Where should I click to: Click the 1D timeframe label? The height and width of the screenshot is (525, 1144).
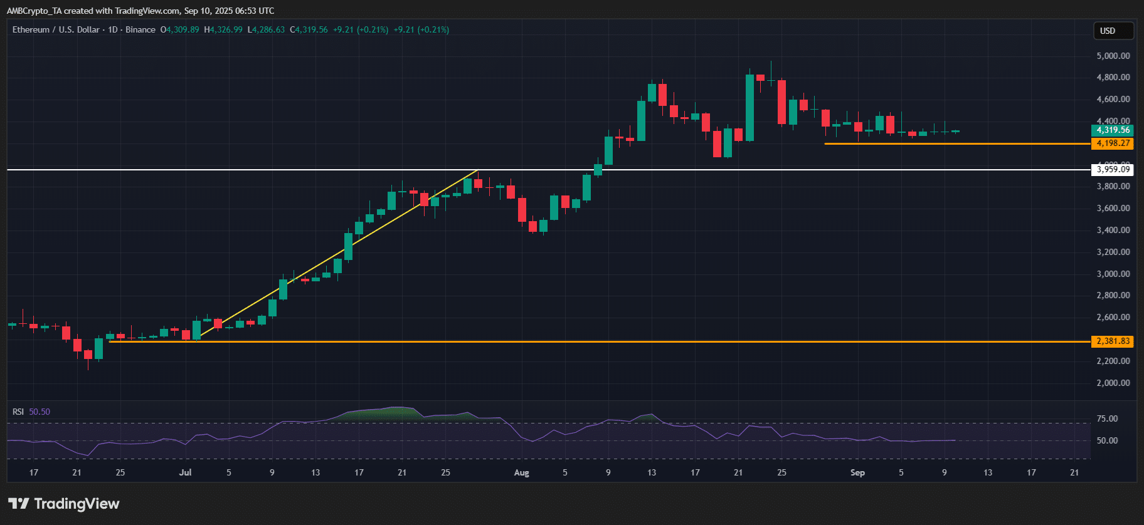[x=113, y=29]
